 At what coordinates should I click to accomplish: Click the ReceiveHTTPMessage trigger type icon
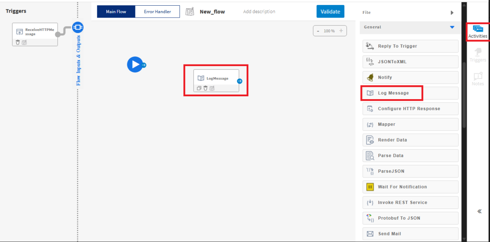(x=20, y=32)
